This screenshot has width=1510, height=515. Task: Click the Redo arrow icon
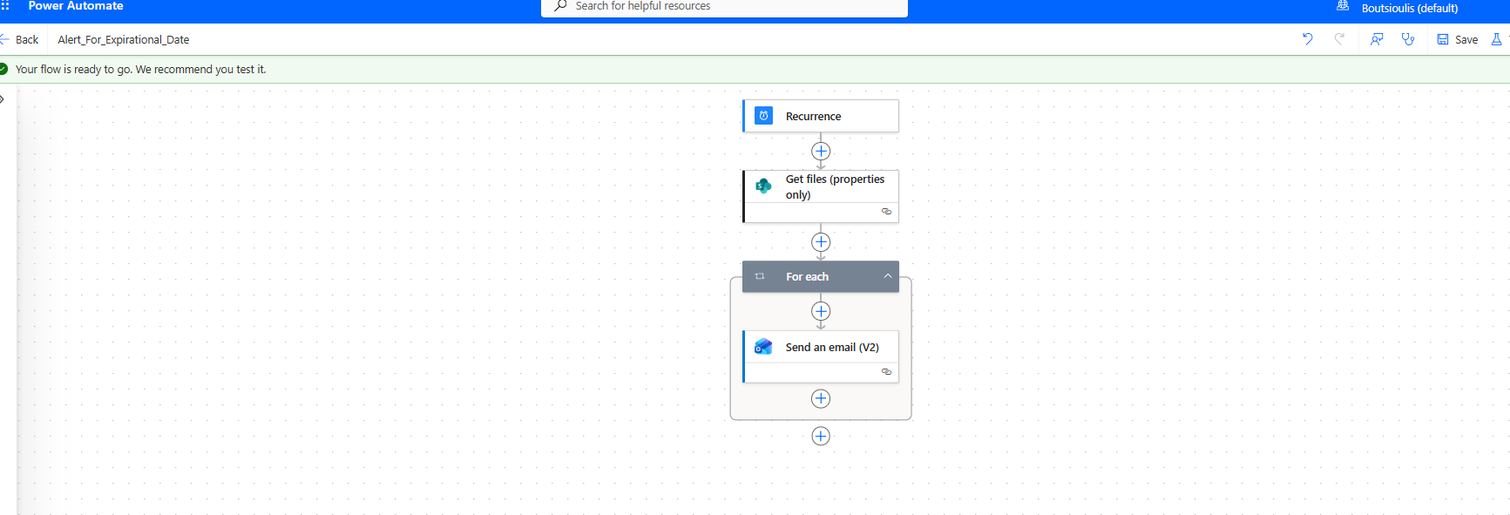1339,39
